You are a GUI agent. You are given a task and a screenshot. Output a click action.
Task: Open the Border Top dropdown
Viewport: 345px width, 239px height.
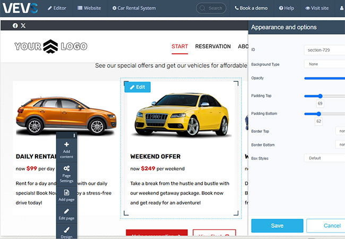point(340,131)
